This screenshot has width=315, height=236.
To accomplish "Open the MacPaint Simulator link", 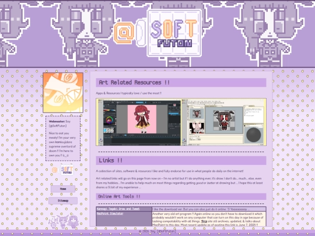I will 110,213.
